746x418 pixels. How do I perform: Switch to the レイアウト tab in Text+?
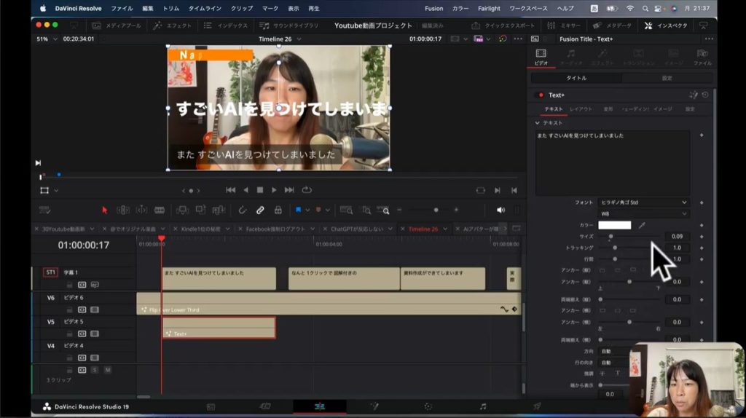click(x=581, y=109)
